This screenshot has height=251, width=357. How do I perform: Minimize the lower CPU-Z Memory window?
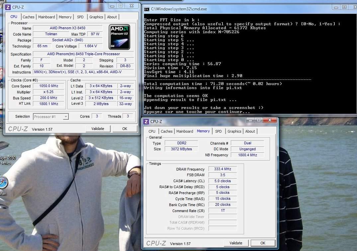(x=250, y=120)
